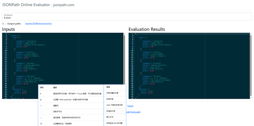Click the jsonpath.com page title
The width and height of the screenshot is (254, 126).
pos(38,5)
